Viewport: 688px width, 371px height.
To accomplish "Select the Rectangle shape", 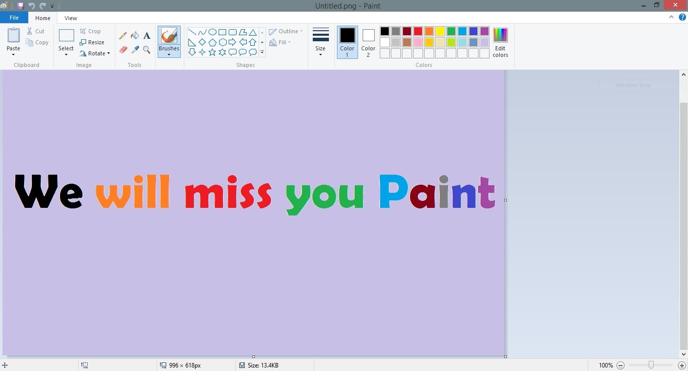I will coord(222,32).
